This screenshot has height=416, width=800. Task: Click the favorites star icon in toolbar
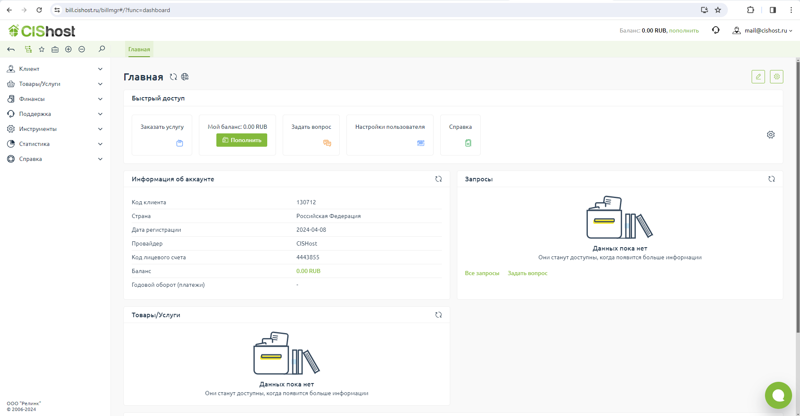point(42,49)
